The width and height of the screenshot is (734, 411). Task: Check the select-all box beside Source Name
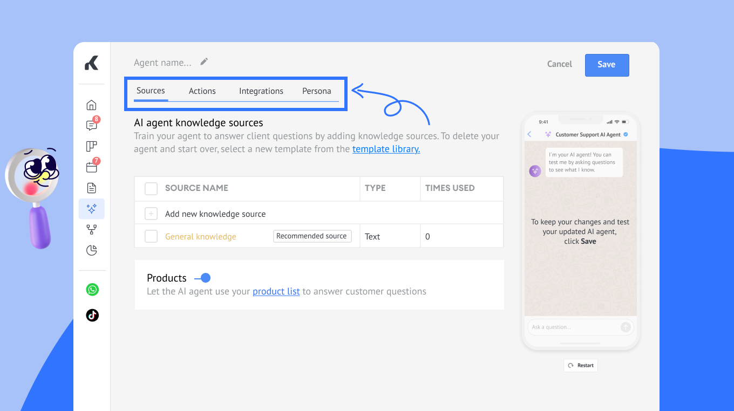(x=151, y=188)
